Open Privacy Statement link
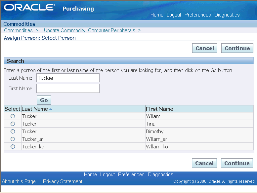Image resolution: width=257 pixels, height=193 pixels. [63, 181]
